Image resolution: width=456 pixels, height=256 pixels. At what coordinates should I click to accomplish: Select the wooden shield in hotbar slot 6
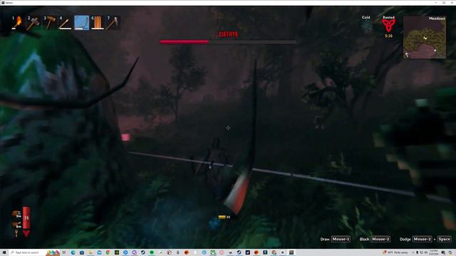[x=97, y=23]
